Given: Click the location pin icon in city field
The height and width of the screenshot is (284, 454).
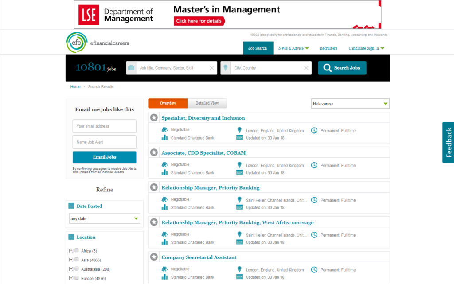Looking at the screenshot, I should (x=226, y=68).
